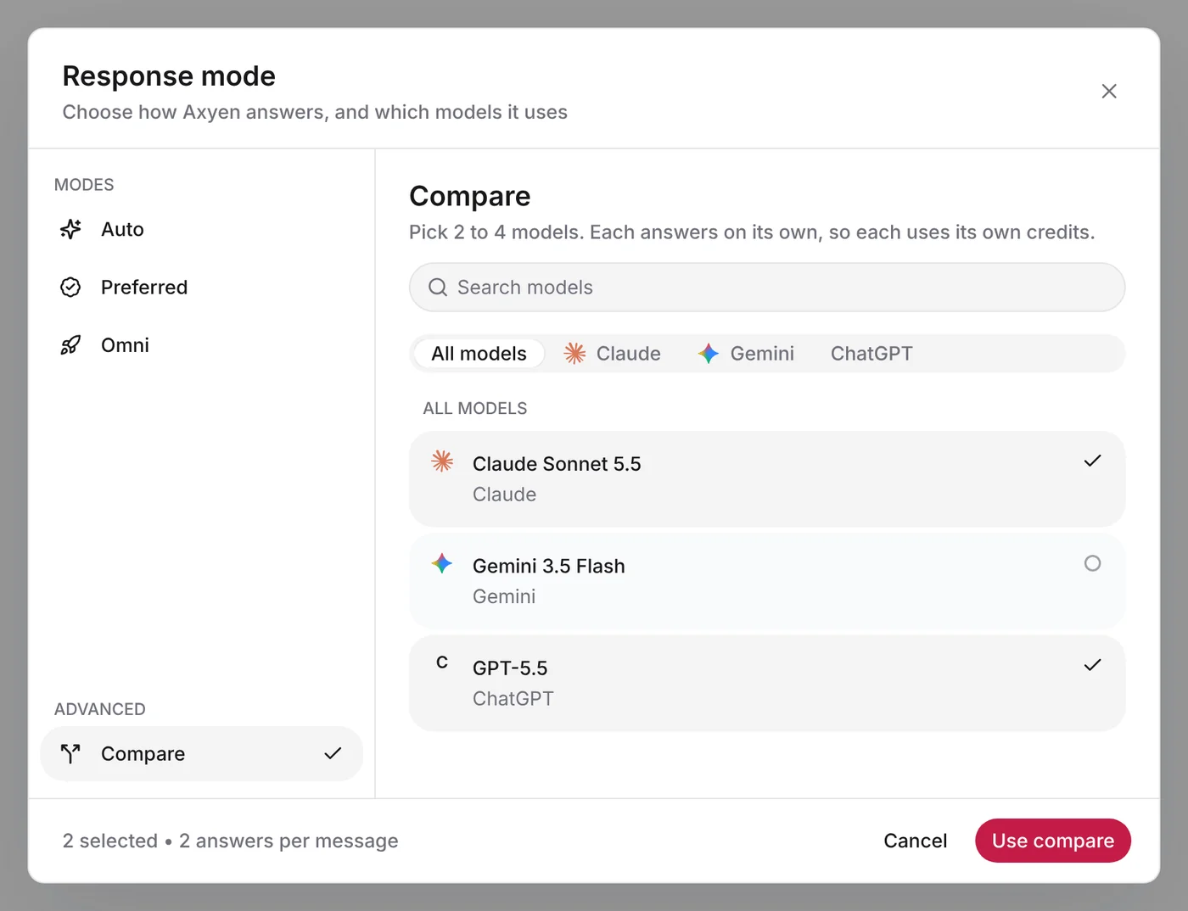Select the Gemini 3.5 Flash radio circle
Viewport: 1188px width, 911px height.
1093,563
